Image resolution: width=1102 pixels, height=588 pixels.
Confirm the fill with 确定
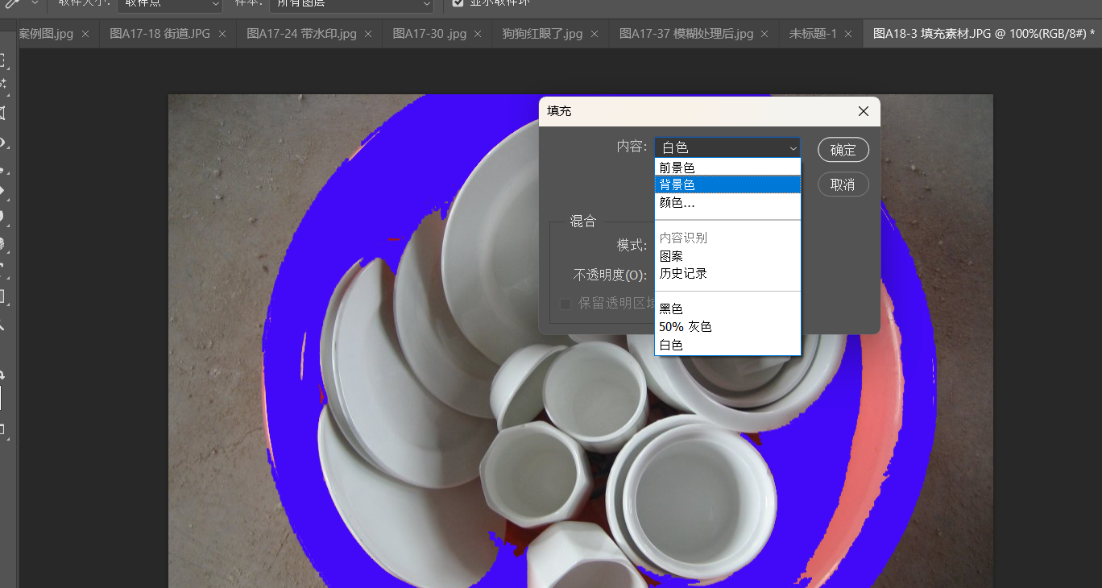pos(843,150)
